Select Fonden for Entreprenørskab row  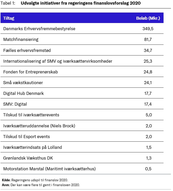click(x=30, y=72)
